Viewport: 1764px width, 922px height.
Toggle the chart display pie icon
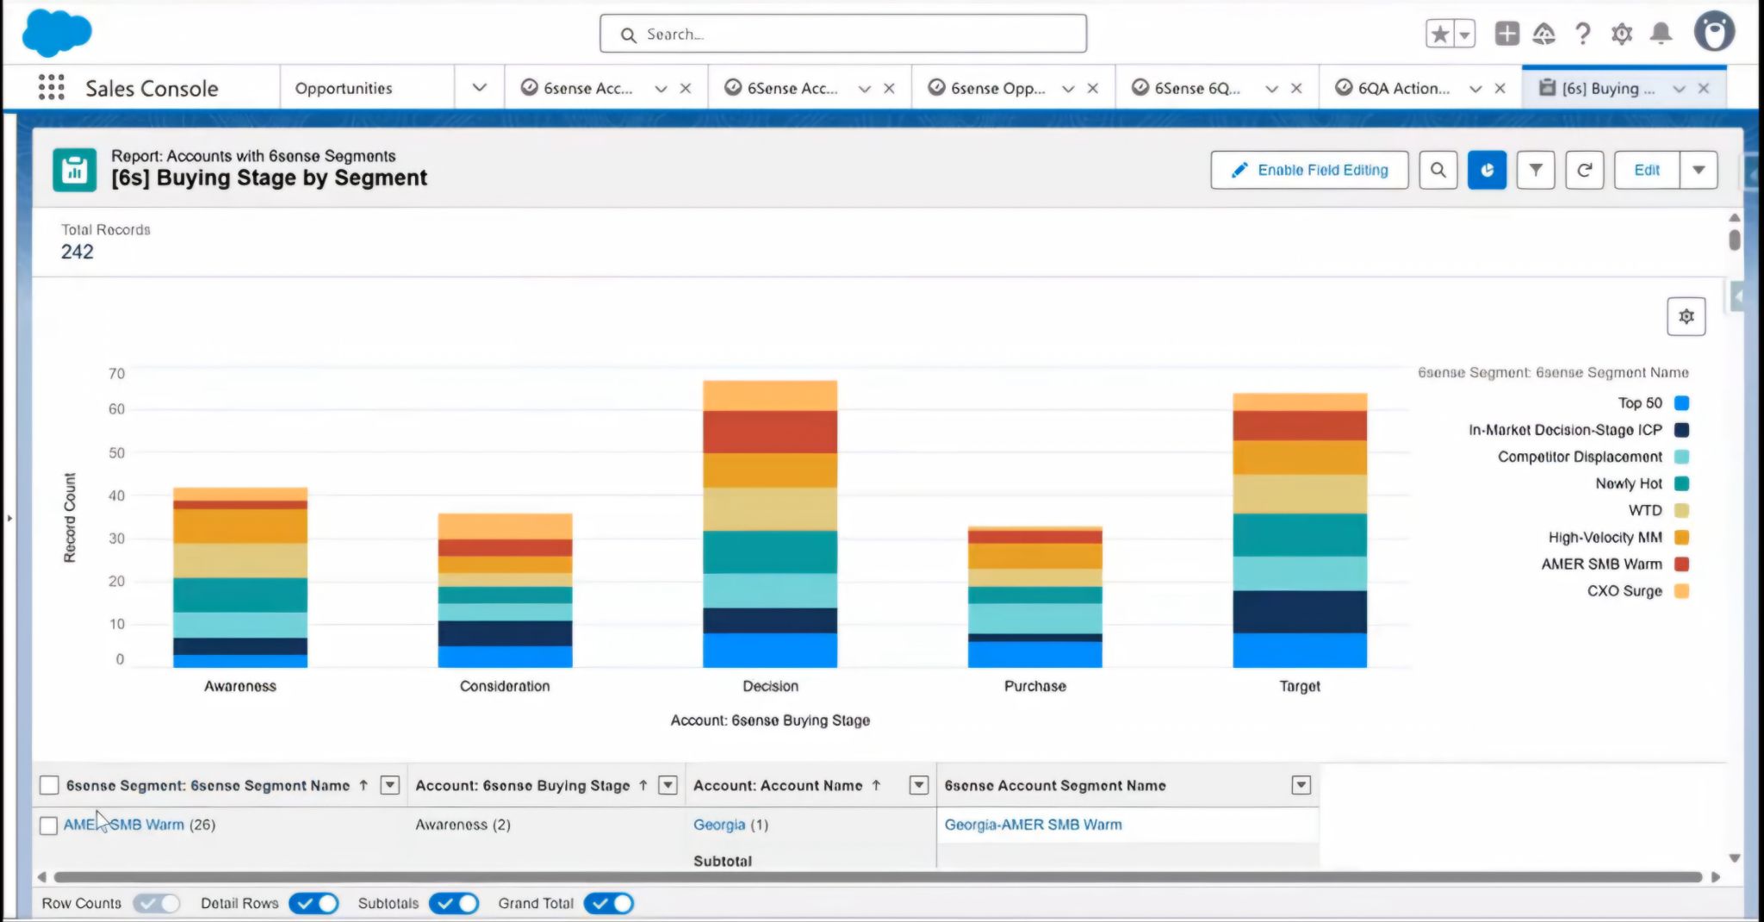(1487, 170)
